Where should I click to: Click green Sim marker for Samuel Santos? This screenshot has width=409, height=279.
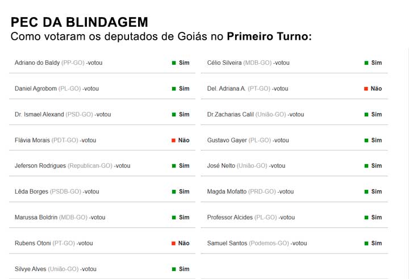[x=366, y=244]
